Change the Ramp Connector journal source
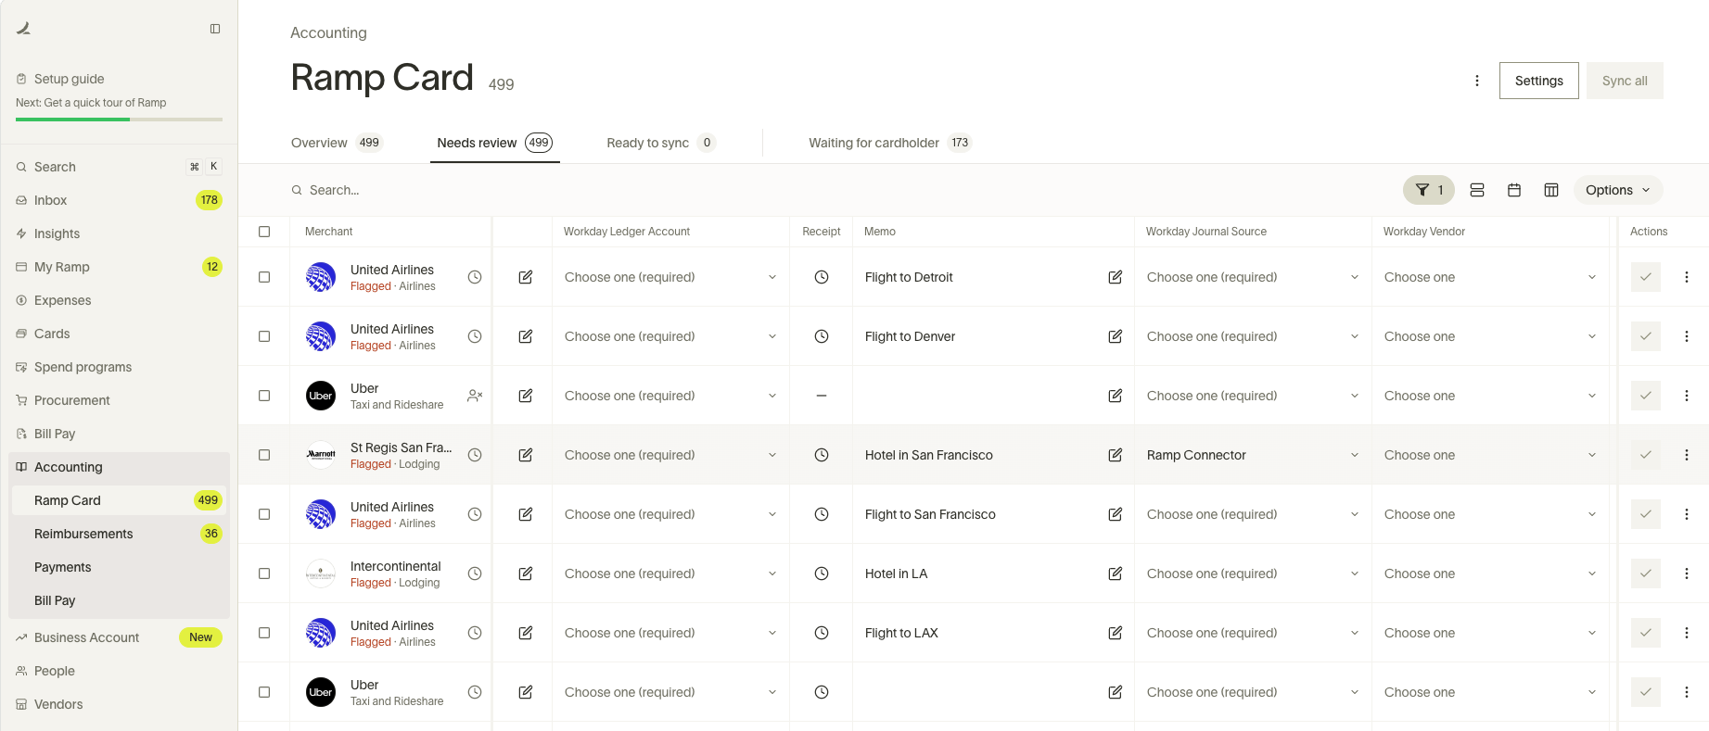The image size is (1709, 731). click(x=1253, y=455)
